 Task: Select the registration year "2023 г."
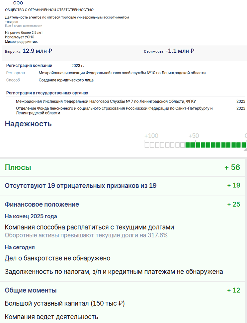coord(78,66)
